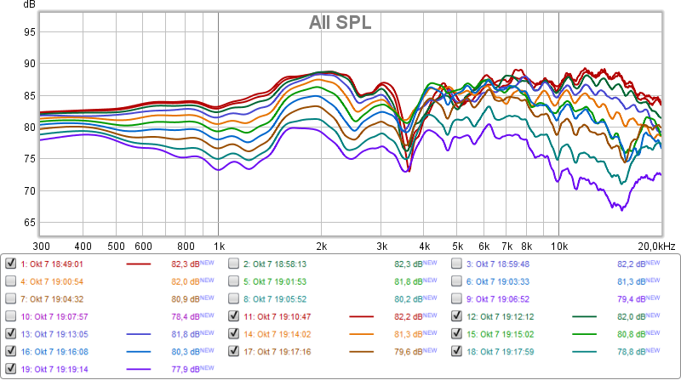Image resolution: width=681 pixels, height=380 pixels.
Task: Show measurement 10 Okt 7 19:07:57
Action: [10, 316]
